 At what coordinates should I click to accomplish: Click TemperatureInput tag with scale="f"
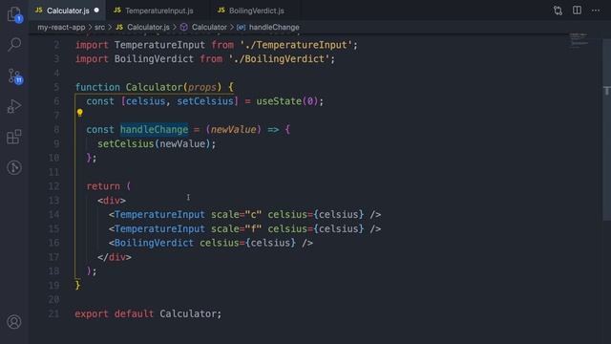244,228
